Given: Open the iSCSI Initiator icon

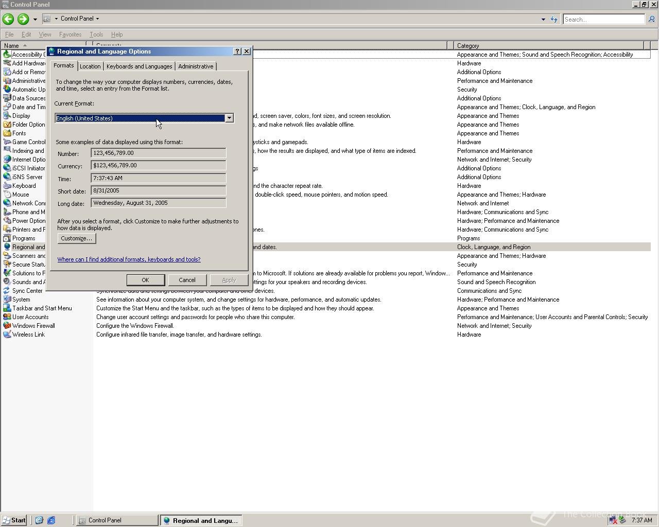Looking at the screenshot, I should click(7, 168).
